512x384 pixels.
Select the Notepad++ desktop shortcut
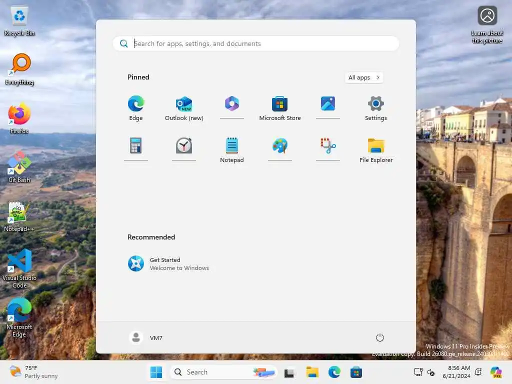tap(19, 217)
